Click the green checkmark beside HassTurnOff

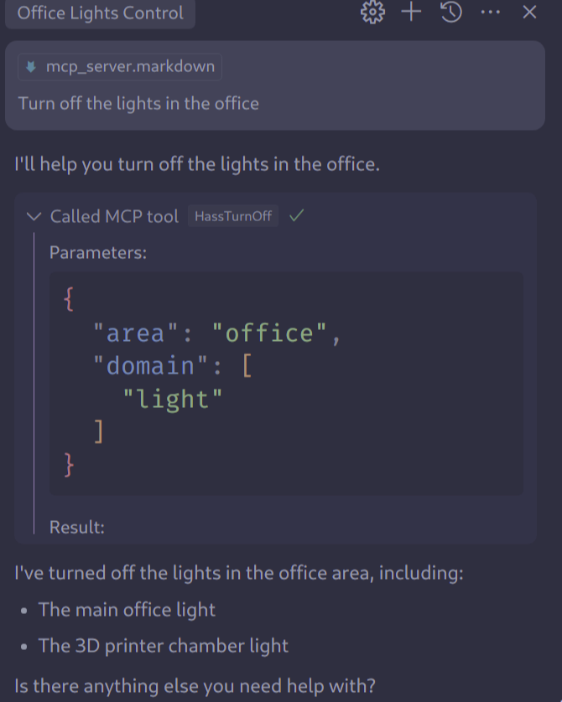[x=295, y=216]
